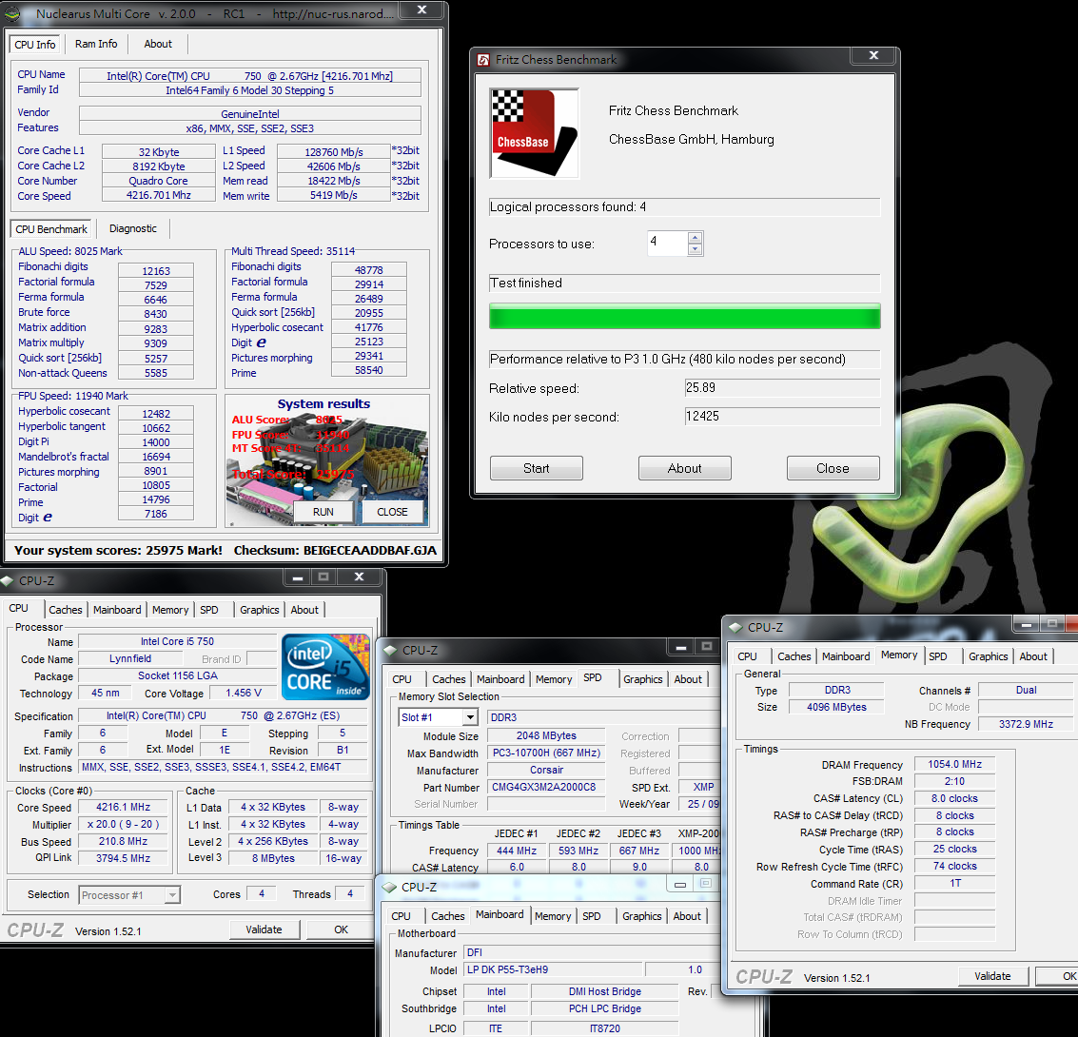Click the Fritz Chess Benchmark title bar icon

[483, 59]
